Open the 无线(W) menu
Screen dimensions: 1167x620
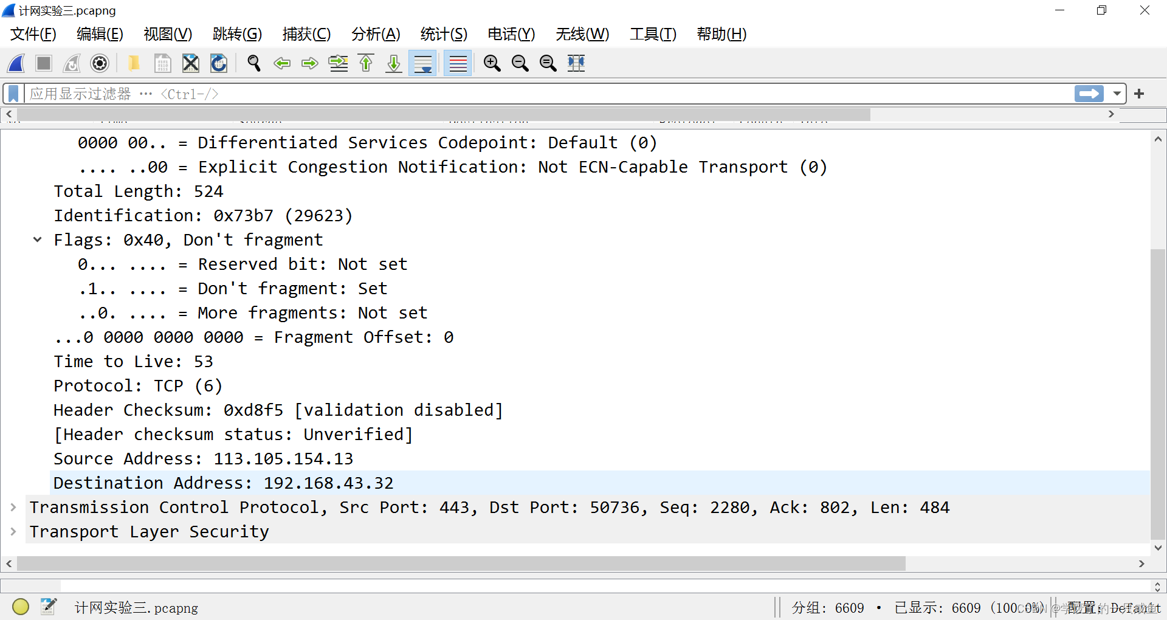click(x=582, y=34)
